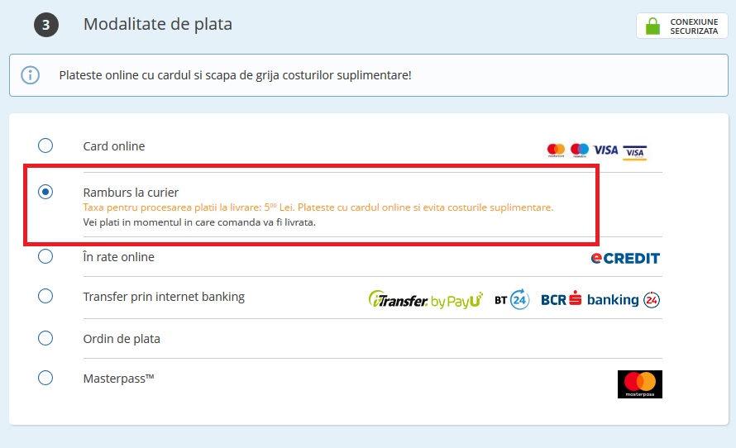
Task: Click the Plateste online cu cardul notice text
Action: click(235, 75)
